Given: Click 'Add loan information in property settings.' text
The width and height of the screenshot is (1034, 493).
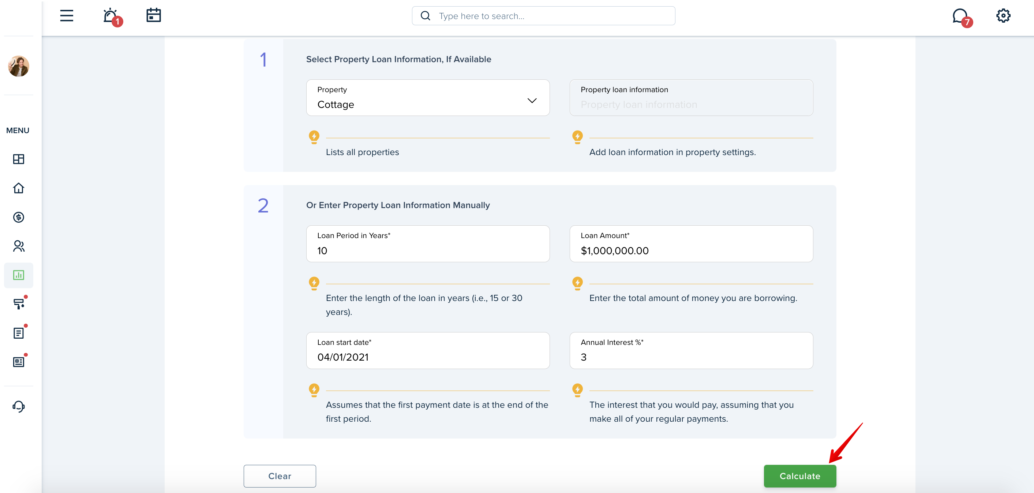Looking at the screenshot, I should point(673,152).
